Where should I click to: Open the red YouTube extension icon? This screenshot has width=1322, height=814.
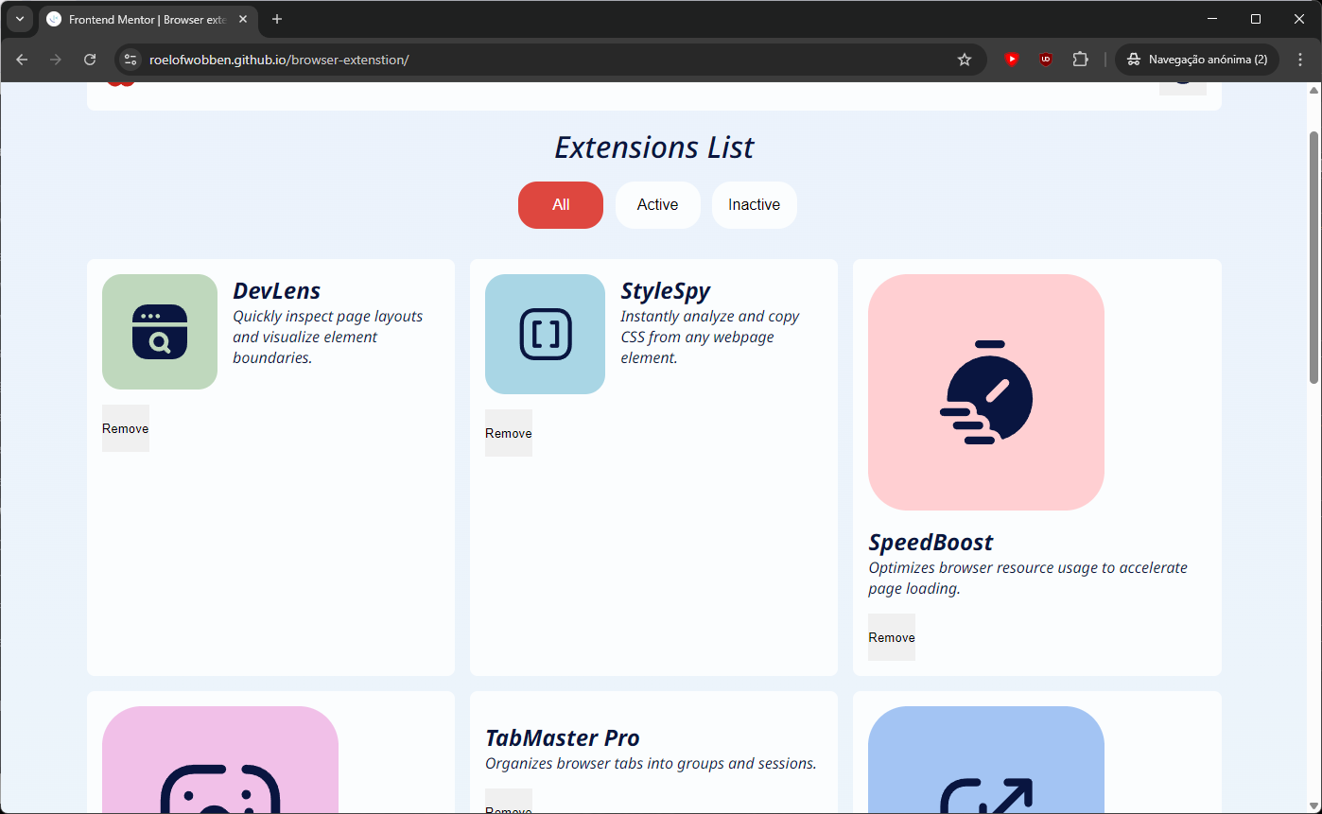pyautogui.click(x=1012, y=60)
